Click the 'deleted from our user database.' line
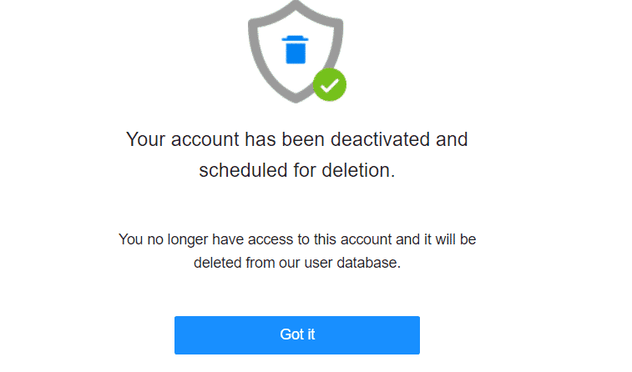The height and width of the screenshot is (372, 632). (296, 262)
